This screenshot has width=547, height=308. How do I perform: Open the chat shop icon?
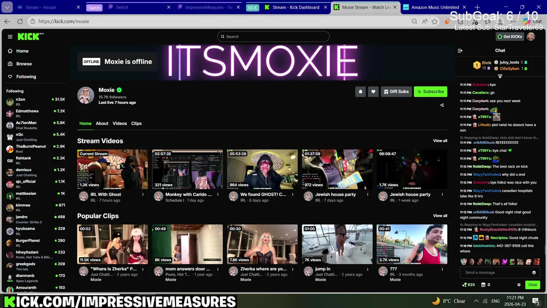[x=483, y=285]
